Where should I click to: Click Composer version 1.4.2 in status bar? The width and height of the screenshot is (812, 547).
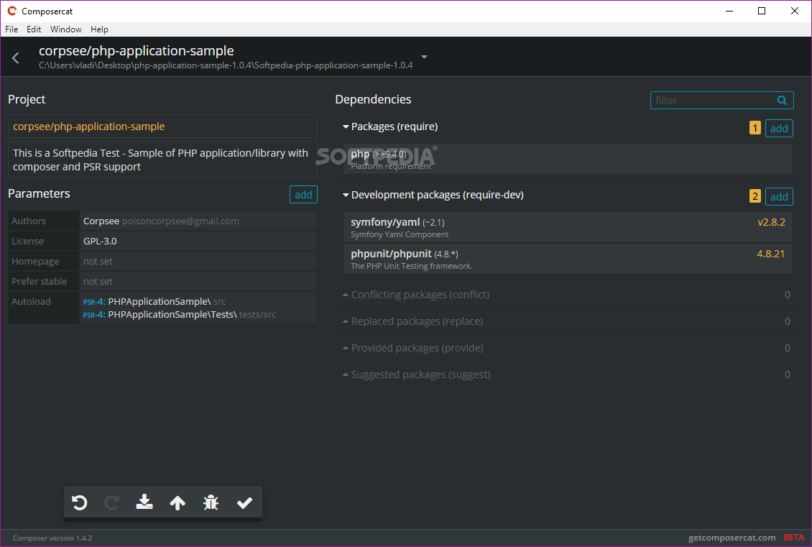[52, 538]
